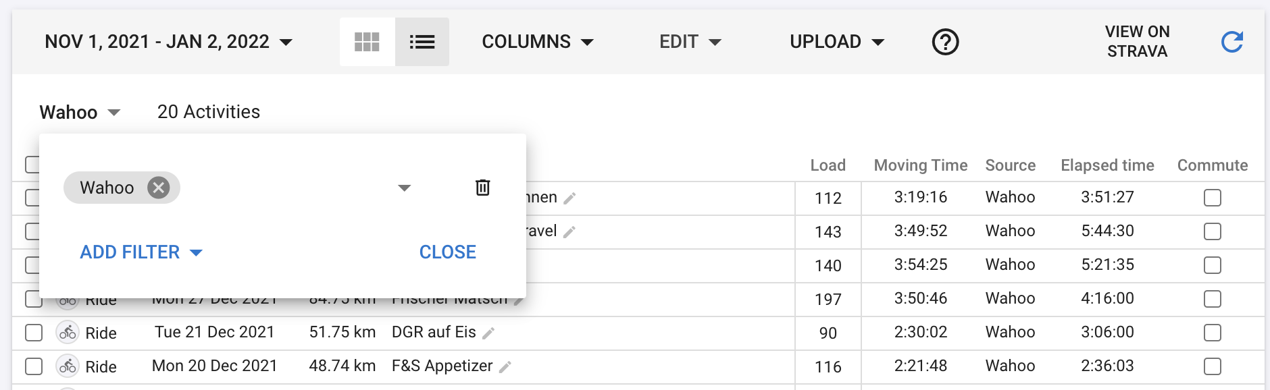This screenshot has height=390, width=1270.
Task: Click the Wahoo source in the 2:30:02 row
Action: click(1011, 332)
